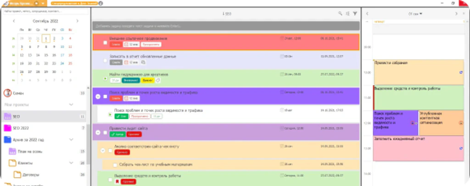
Task: Collapse Анализ соответствия сайта subtasks
Action: point(102,150)
